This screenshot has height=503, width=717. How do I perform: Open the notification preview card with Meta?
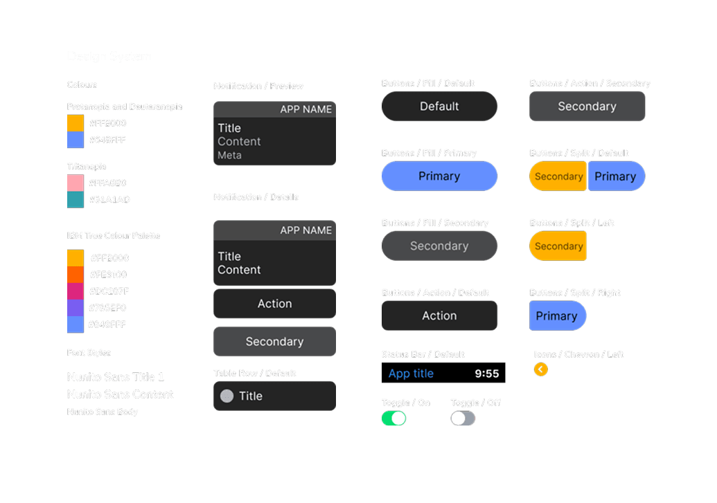coord(275,134)
